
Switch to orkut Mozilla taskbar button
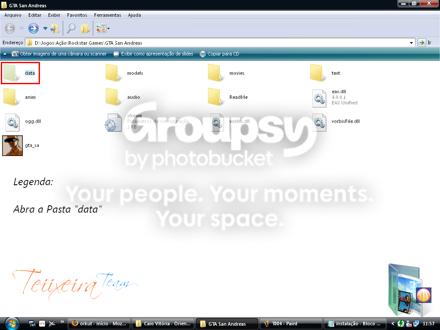99,324
